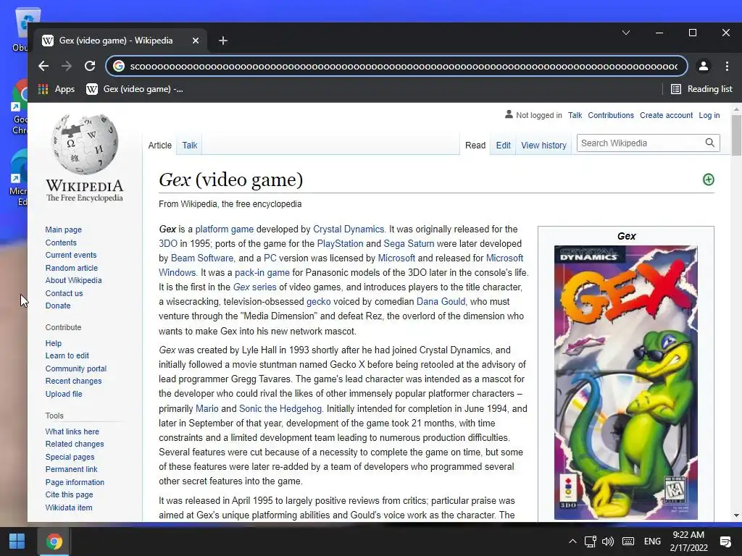This screenshot has height=556, width=742.
Task: Follow the Sonic the Hedgehog link
Action: (280, 408)
